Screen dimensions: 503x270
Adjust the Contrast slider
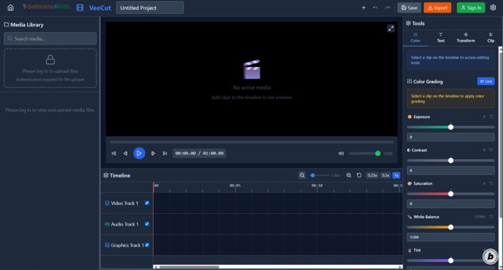click(451, 161)
